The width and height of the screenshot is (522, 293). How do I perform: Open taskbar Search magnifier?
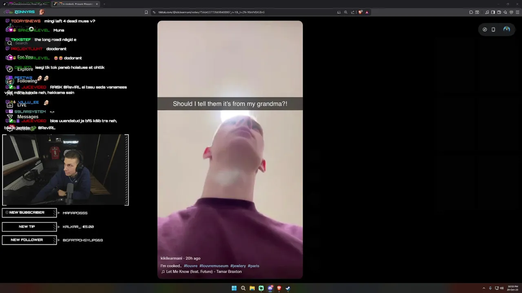point(243,288)
